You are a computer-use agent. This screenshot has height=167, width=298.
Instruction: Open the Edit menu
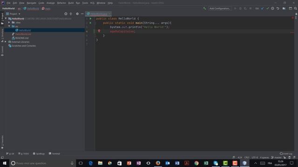point(15,3)
